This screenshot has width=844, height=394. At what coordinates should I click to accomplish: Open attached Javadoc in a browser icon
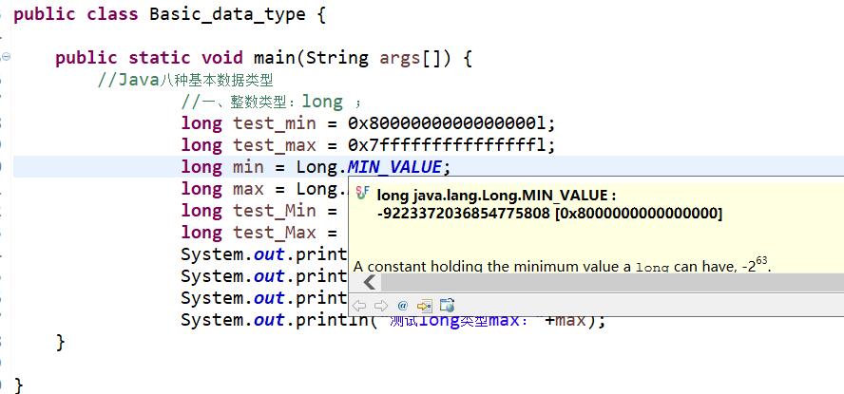448,306
